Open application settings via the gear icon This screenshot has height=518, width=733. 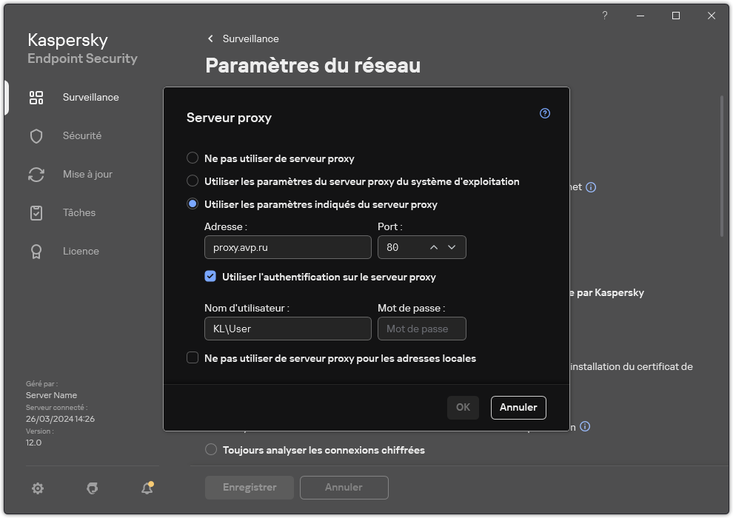click(x=37, y=488)
